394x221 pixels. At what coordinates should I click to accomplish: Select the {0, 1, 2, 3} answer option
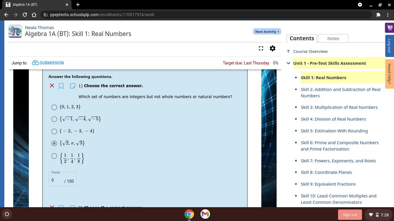pyautogui.click(x=54, y=107)
